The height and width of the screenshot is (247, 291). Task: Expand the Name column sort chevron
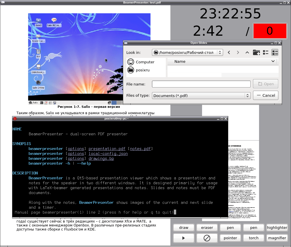pyautogui.click(x=273, y=61)
